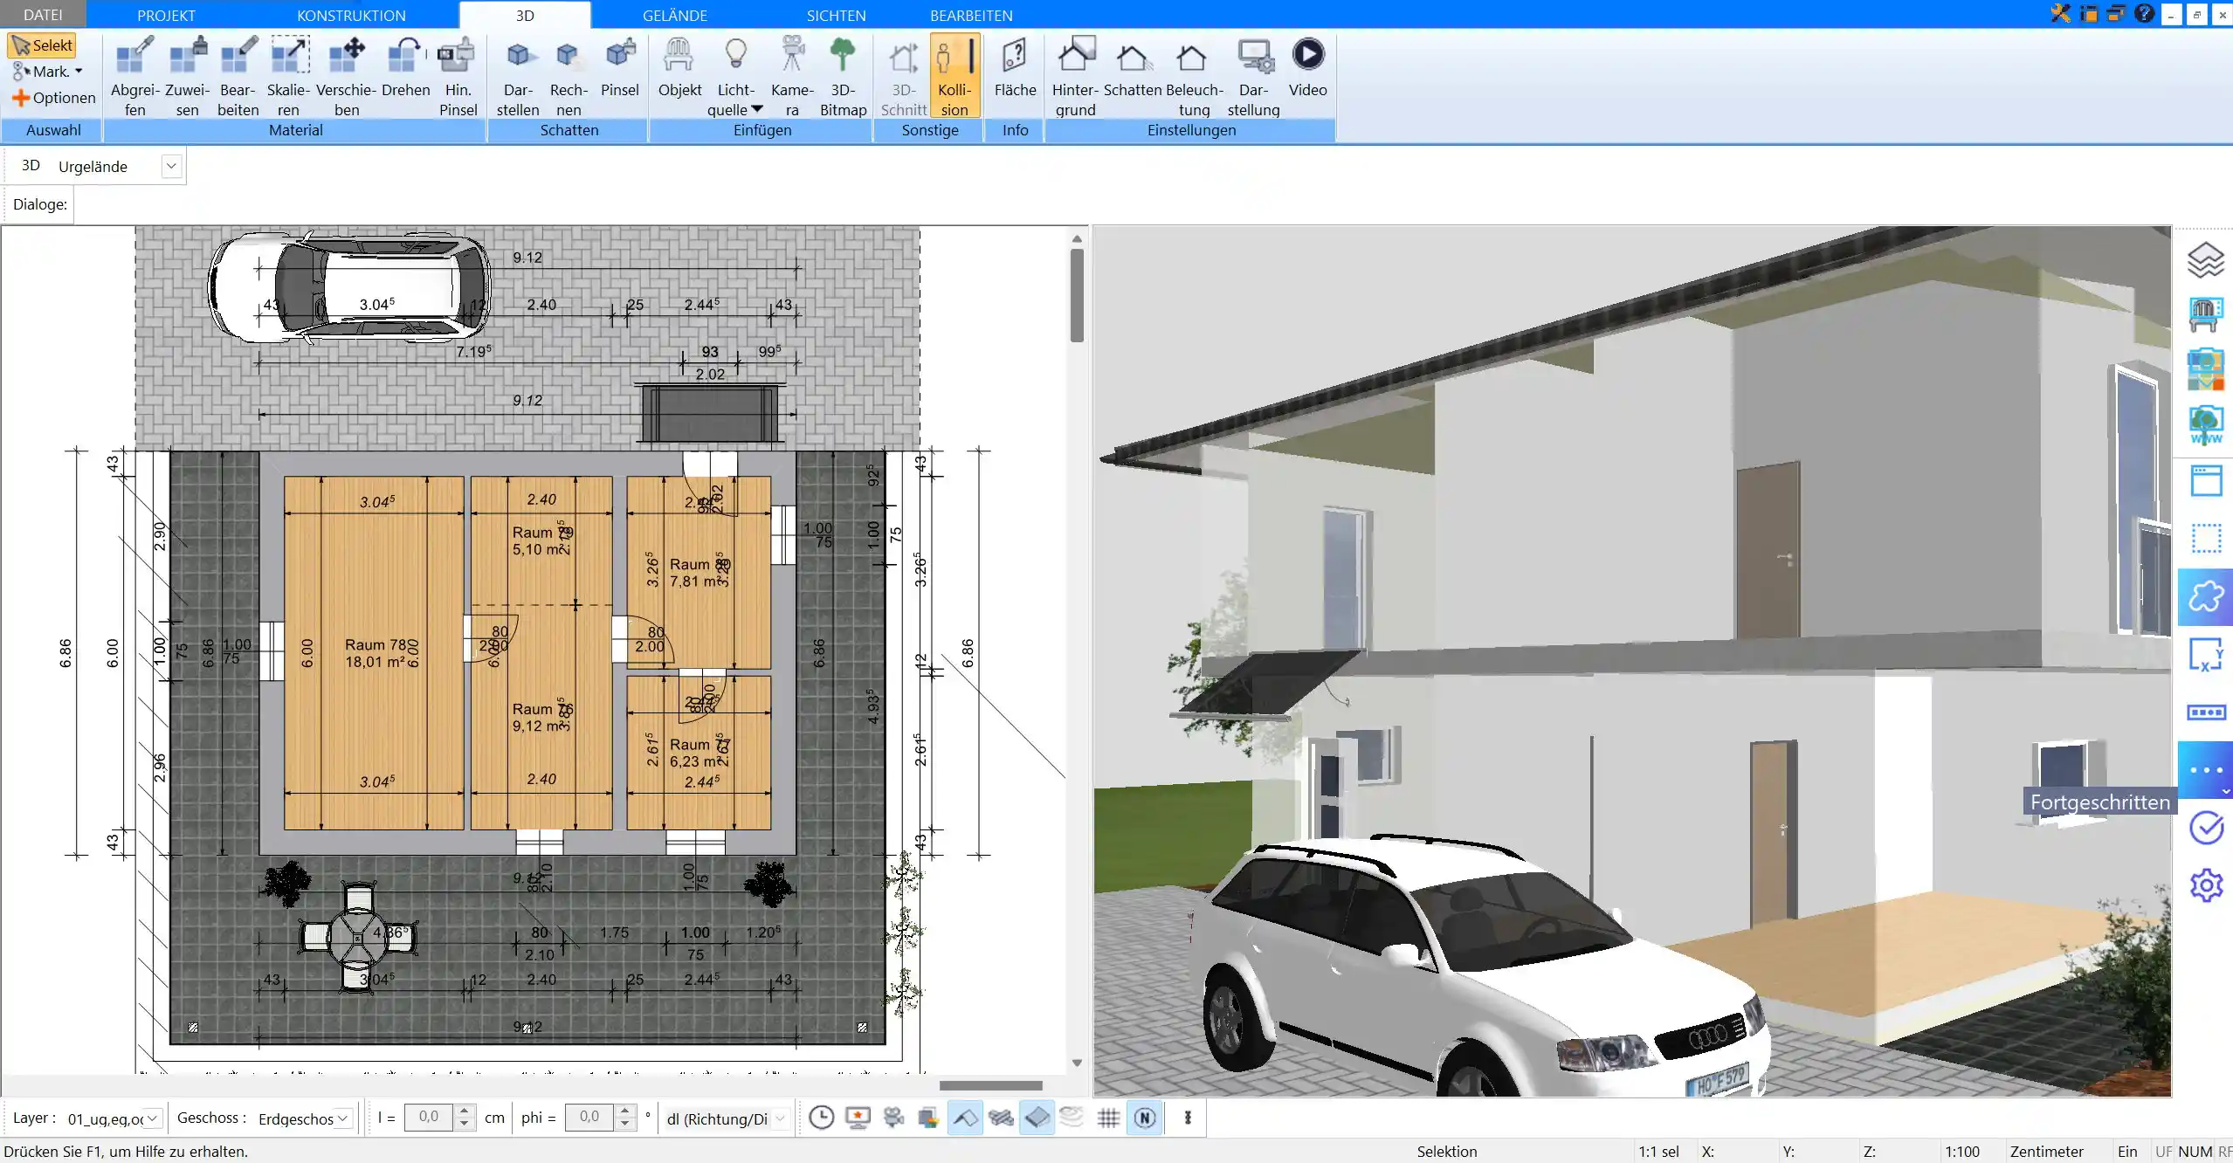Open Schatten settings house icon
The height and width of the screenshot is (1163, 2233).
tap(1133, 67)
